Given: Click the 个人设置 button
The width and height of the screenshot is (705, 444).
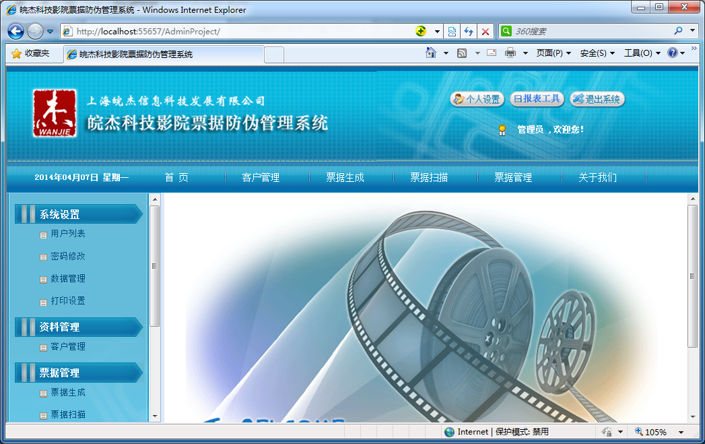Looking at the screenshot, I should [x=477, y=99].
